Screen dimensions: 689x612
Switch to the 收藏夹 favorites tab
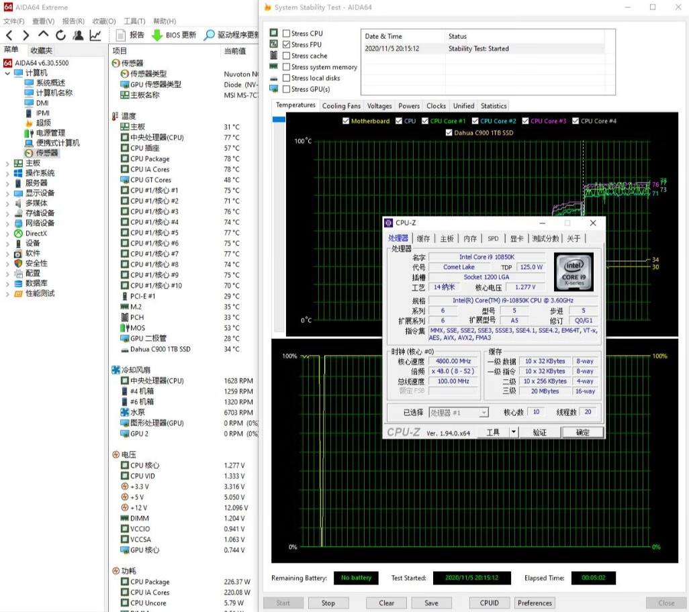point(42,50)
